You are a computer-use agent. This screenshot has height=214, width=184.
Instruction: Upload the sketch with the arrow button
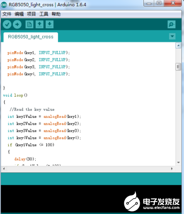[17, 24]
